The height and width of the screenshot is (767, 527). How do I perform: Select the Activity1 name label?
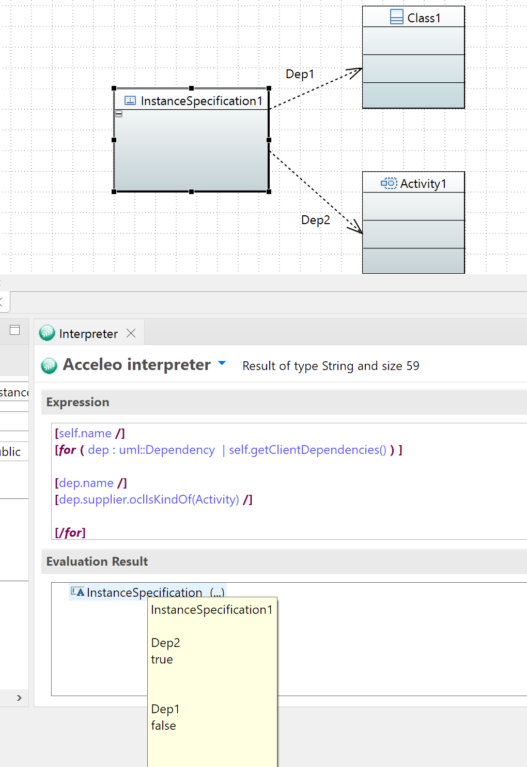[x=423, y=184]
